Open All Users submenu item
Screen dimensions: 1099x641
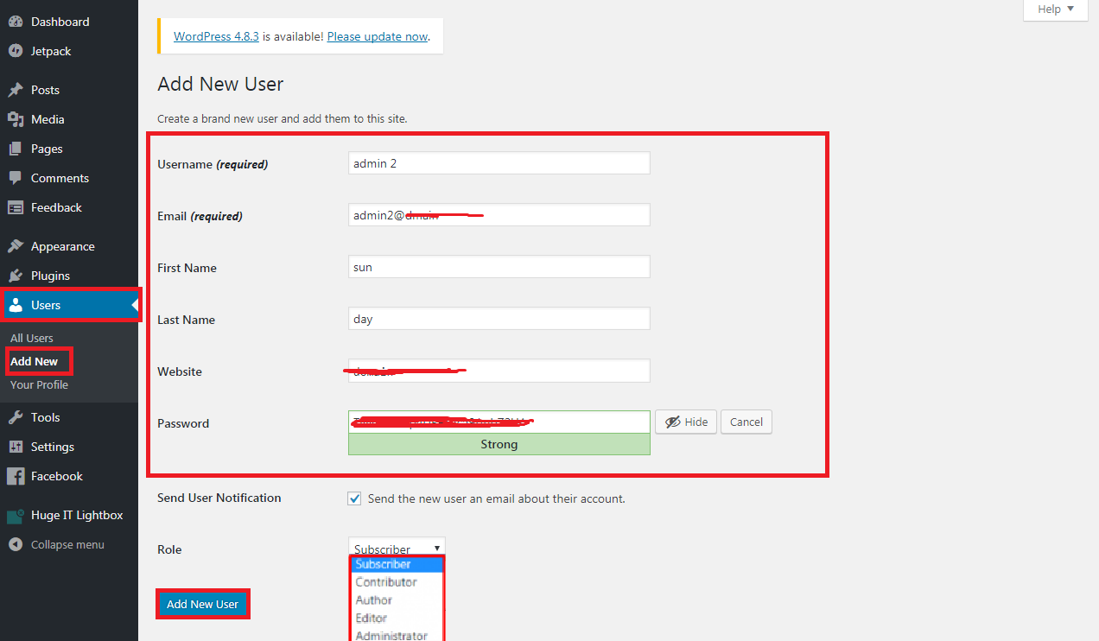[x=32, y=338]
